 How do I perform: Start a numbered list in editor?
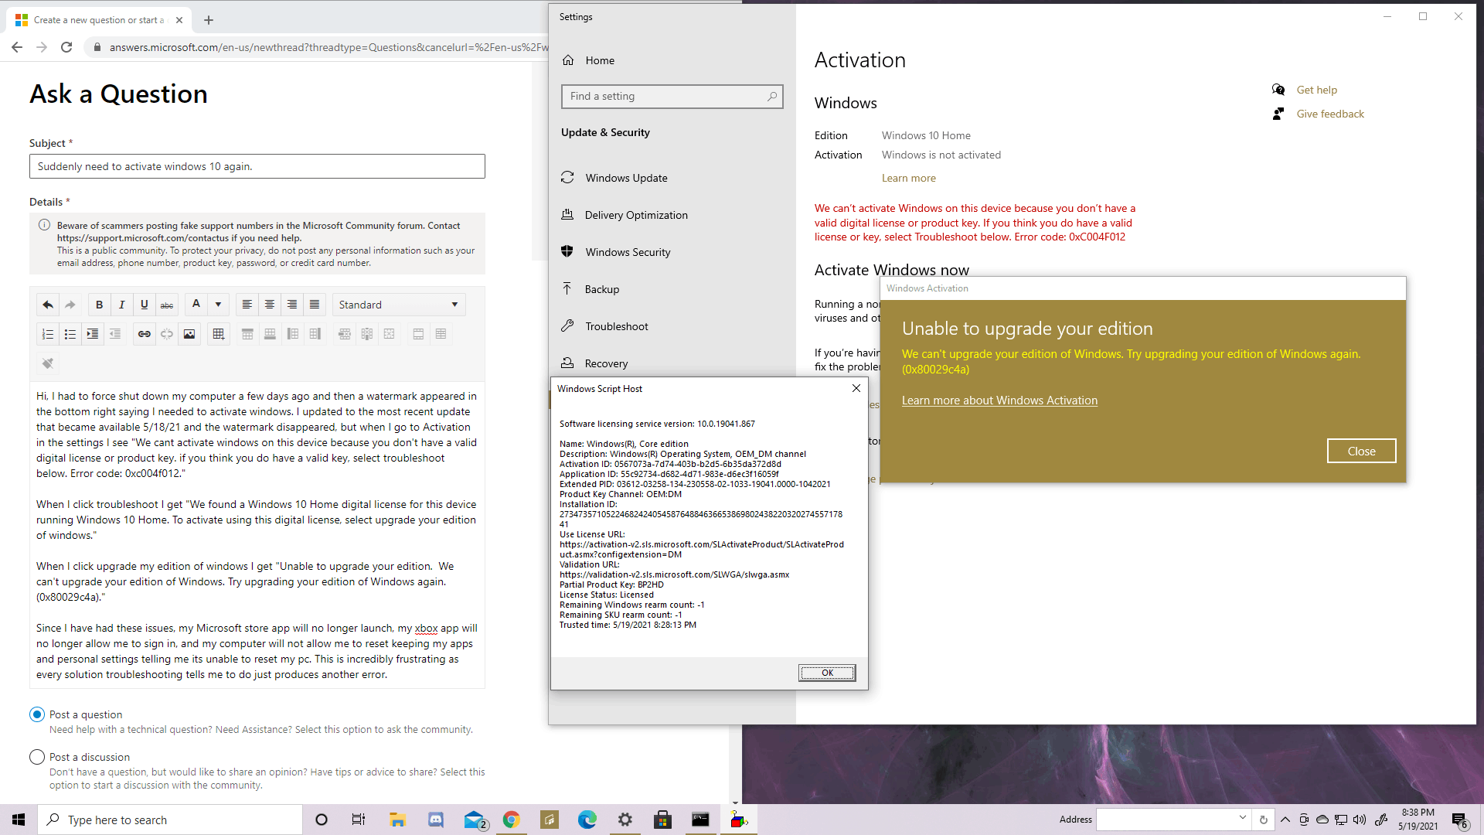47,334
